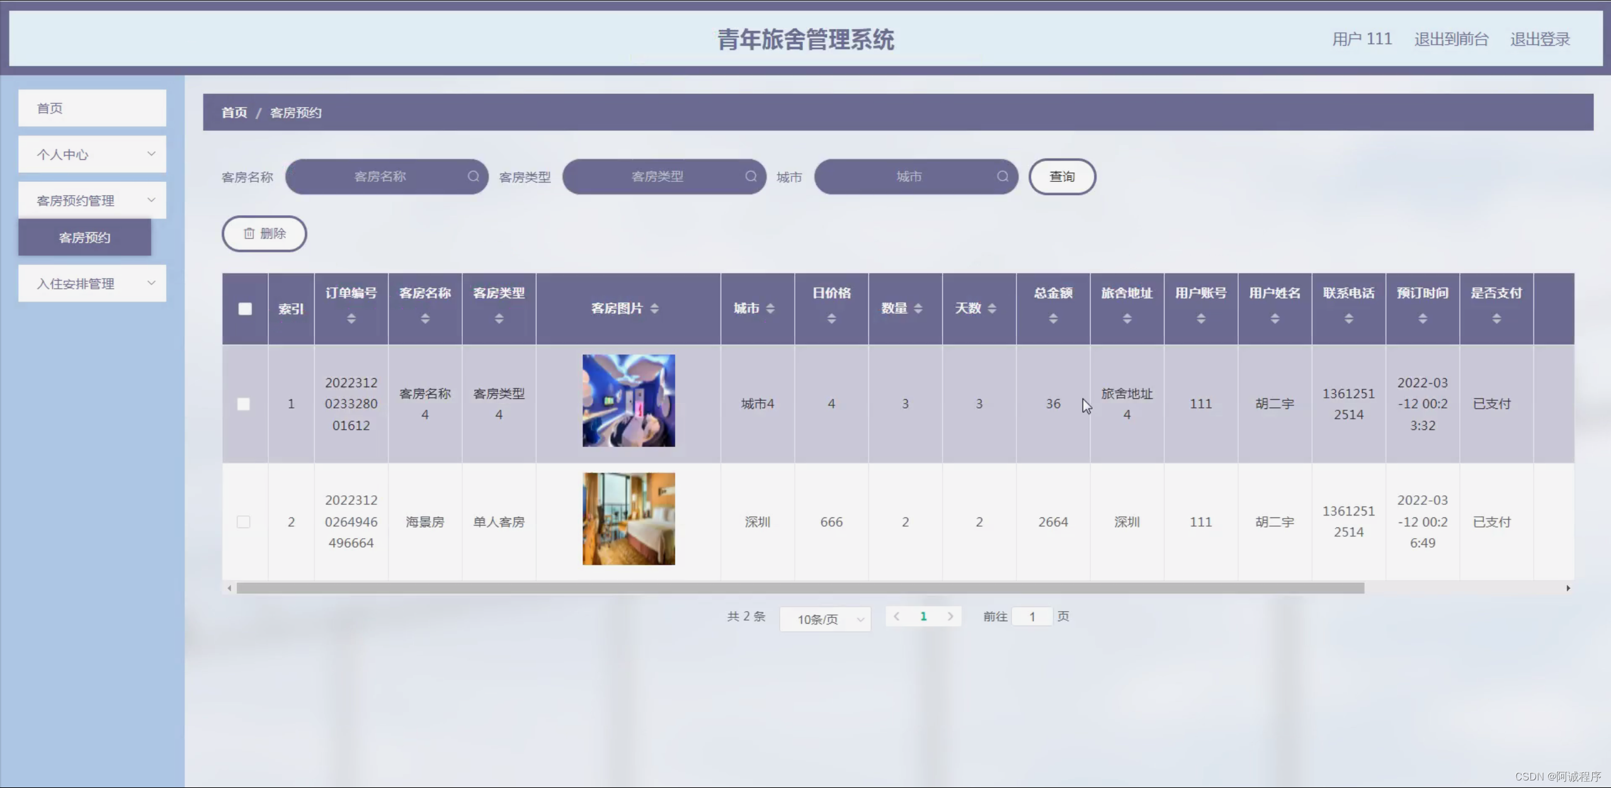
Task: Click search icon in 城市 field
Action: pyautogui.click(x=1003, y=176)
